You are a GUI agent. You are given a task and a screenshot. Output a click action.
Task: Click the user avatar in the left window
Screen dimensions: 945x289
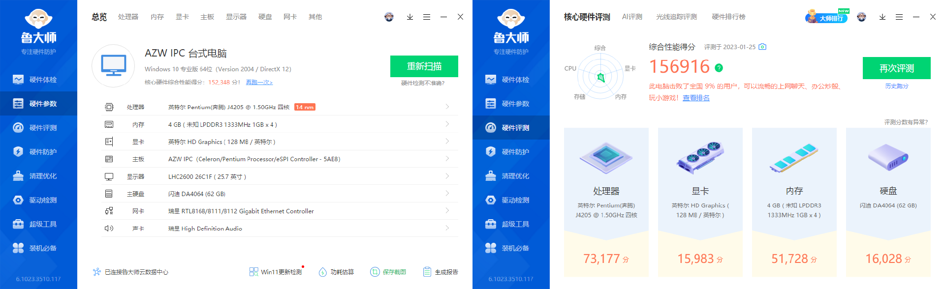coord(389,17)
